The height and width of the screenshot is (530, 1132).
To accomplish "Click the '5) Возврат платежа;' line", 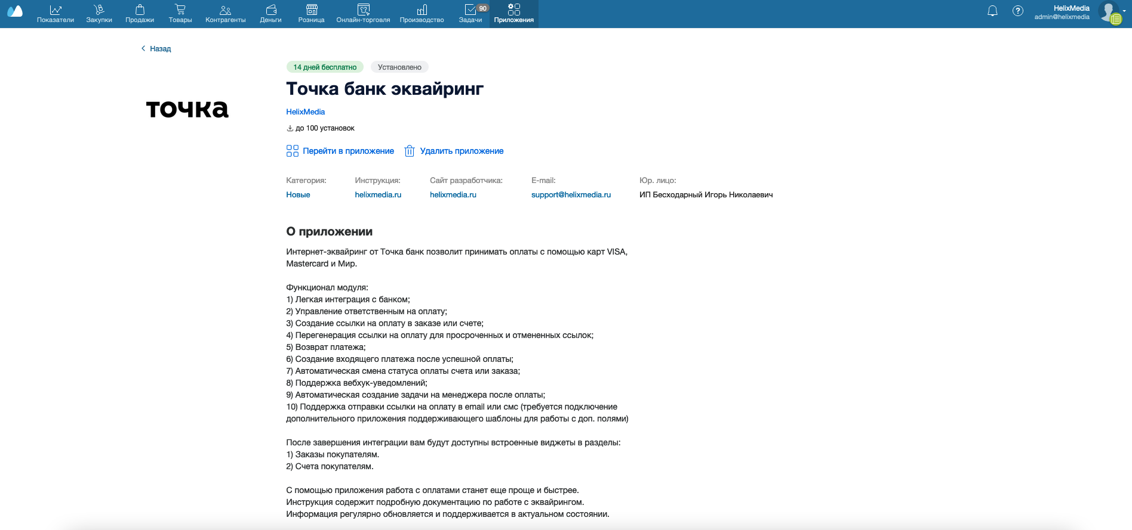I will pos(326,348).
